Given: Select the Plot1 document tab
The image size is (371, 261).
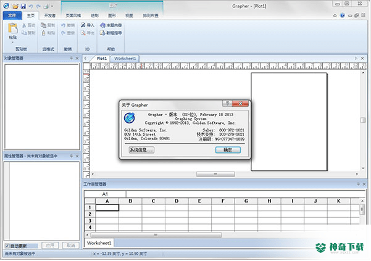Looking at the screenshot, I should click(x=101, y=59).
